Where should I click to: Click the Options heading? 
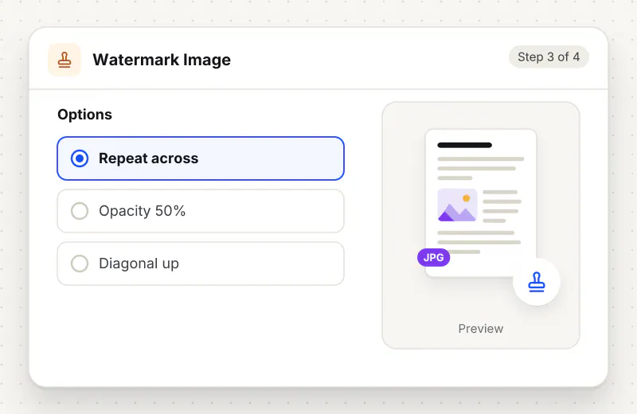84,115
